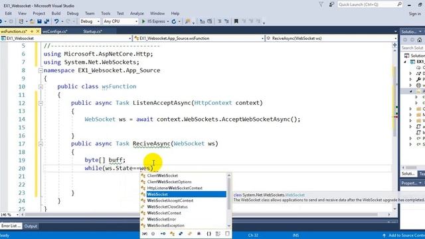The image size is (425, 239).
Task: Click the Home icon in Solution Explorer
Action: 419,40
